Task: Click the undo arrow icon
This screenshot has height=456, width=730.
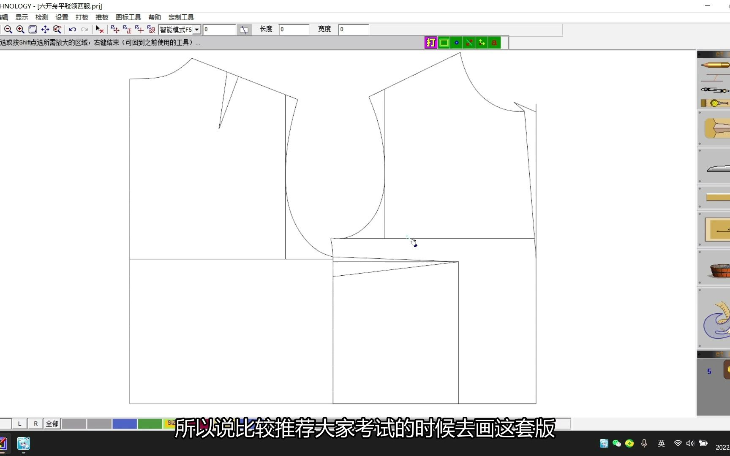Action: [72, 30]
